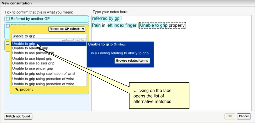Pick 'Unable to use tripod grip' option
This screenshot has height=123, width=255.
[32, 58]
